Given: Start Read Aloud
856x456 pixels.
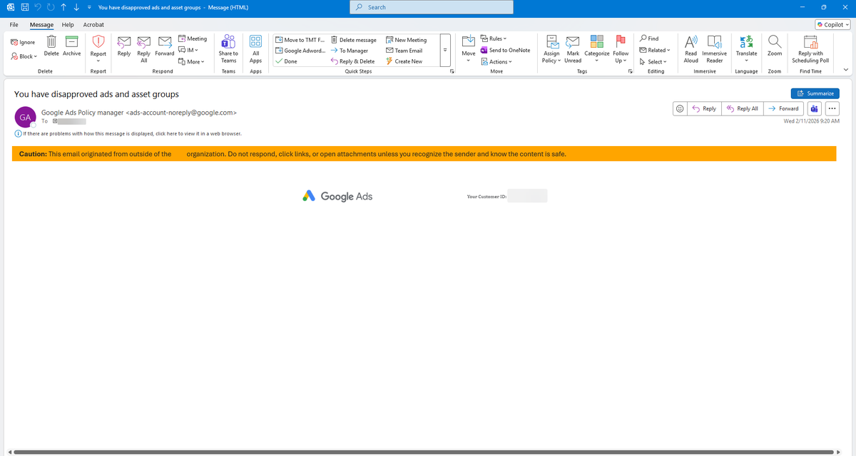Looking at the screenshot, I should click(x=691, y=49).
